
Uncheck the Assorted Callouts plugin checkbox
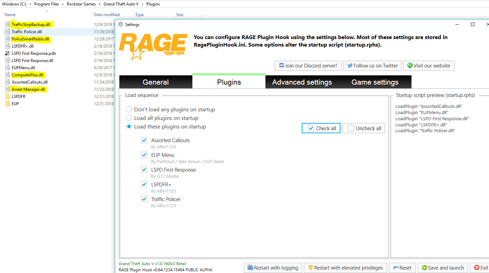pos(144,140)
